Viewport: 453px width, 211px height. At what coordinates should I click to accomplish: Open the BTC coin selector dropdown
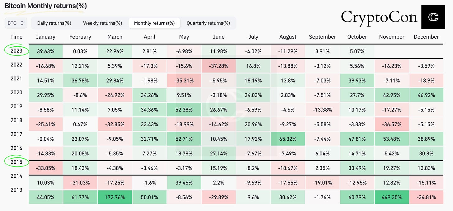point(16,23)
